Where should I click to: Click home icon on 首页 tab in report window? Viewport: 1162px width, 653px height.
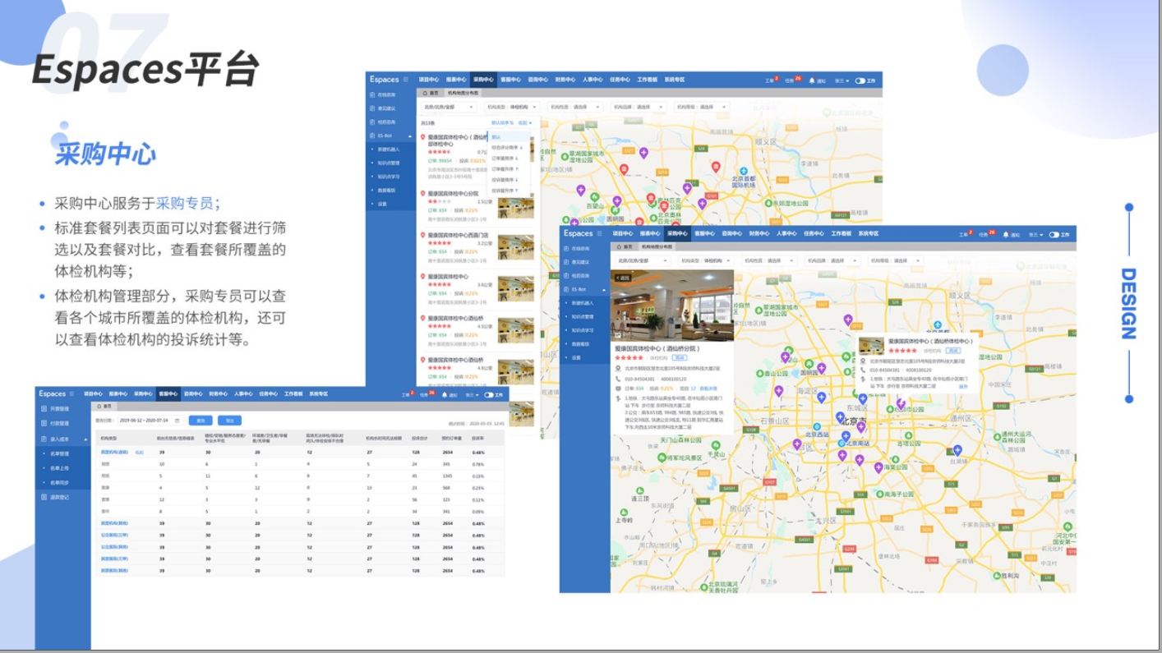tap(99, 407)
